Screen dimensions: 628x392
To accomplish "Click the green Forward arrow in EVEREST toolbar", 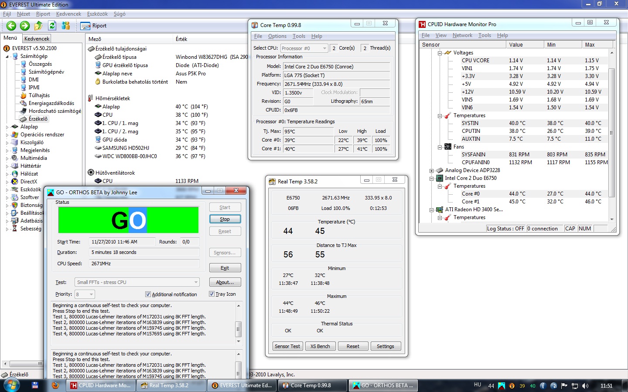I will tap(25, 26).
